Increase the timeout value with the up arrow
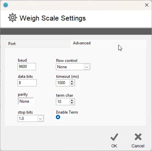 coord(72,81)
